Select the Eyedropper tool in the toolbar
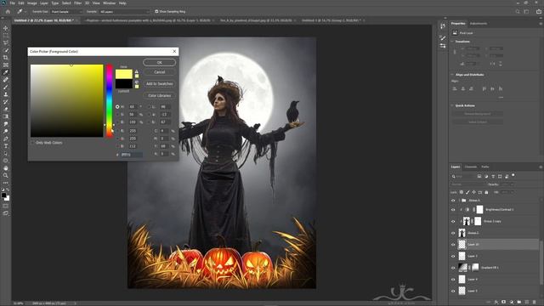This screenshot has height=306, width=544. [6, 72]
